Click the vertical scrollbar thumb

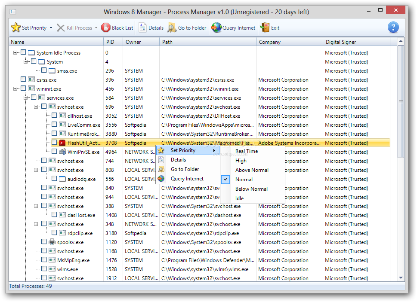(x=401, y=102)
